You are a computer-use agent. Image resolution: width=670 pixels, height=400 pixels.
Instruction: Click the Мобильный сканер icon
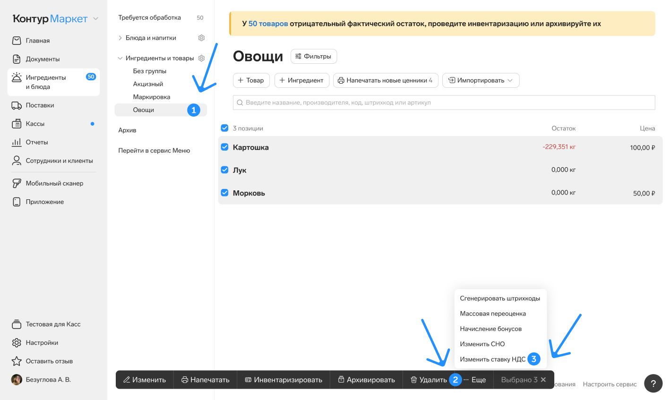click(17, 183)
